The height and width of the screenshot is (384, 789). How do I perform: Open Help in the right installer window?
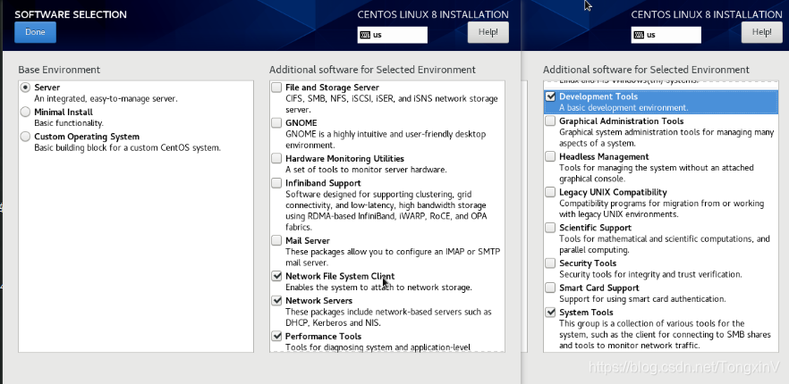762,32
